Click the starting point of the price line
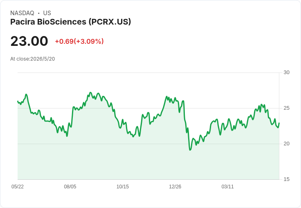 click(18, 101)
